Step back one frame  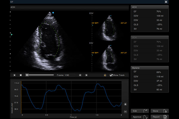click(x=80, y=75)
